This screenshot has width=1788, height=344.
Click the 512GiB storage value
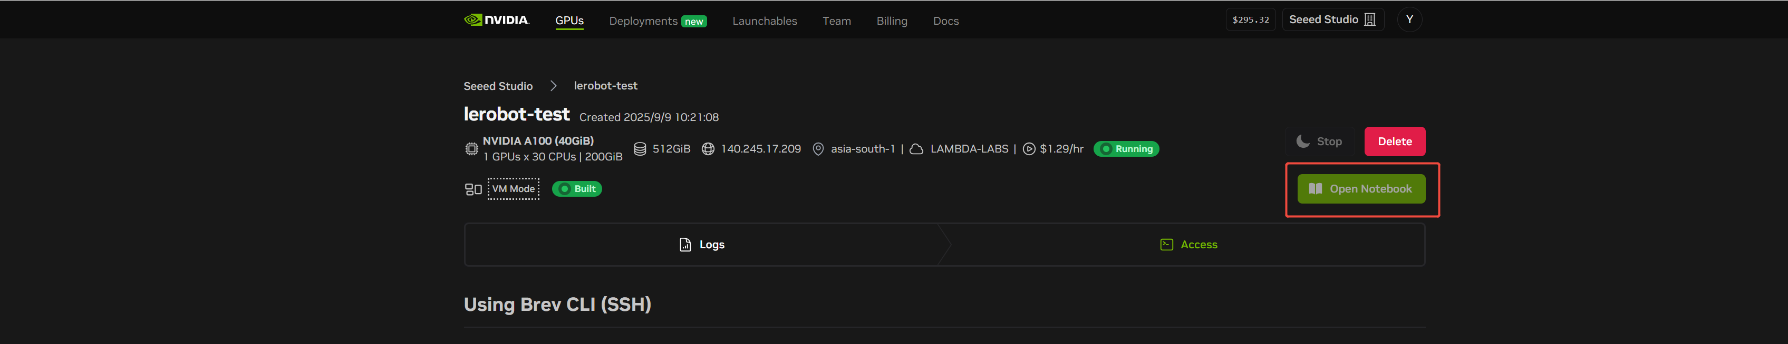(671, 149)
